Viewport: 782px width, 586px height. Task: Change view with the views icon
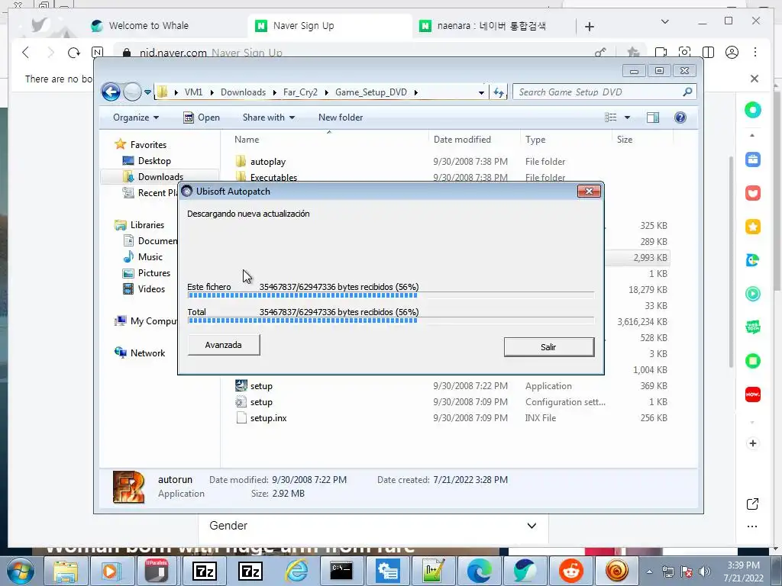[610, 118]
